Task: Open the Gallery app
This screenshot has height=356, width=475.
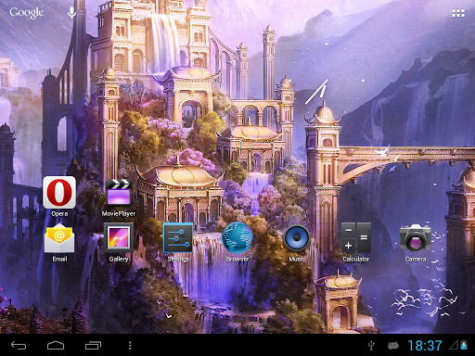Action: click(119, 238)
